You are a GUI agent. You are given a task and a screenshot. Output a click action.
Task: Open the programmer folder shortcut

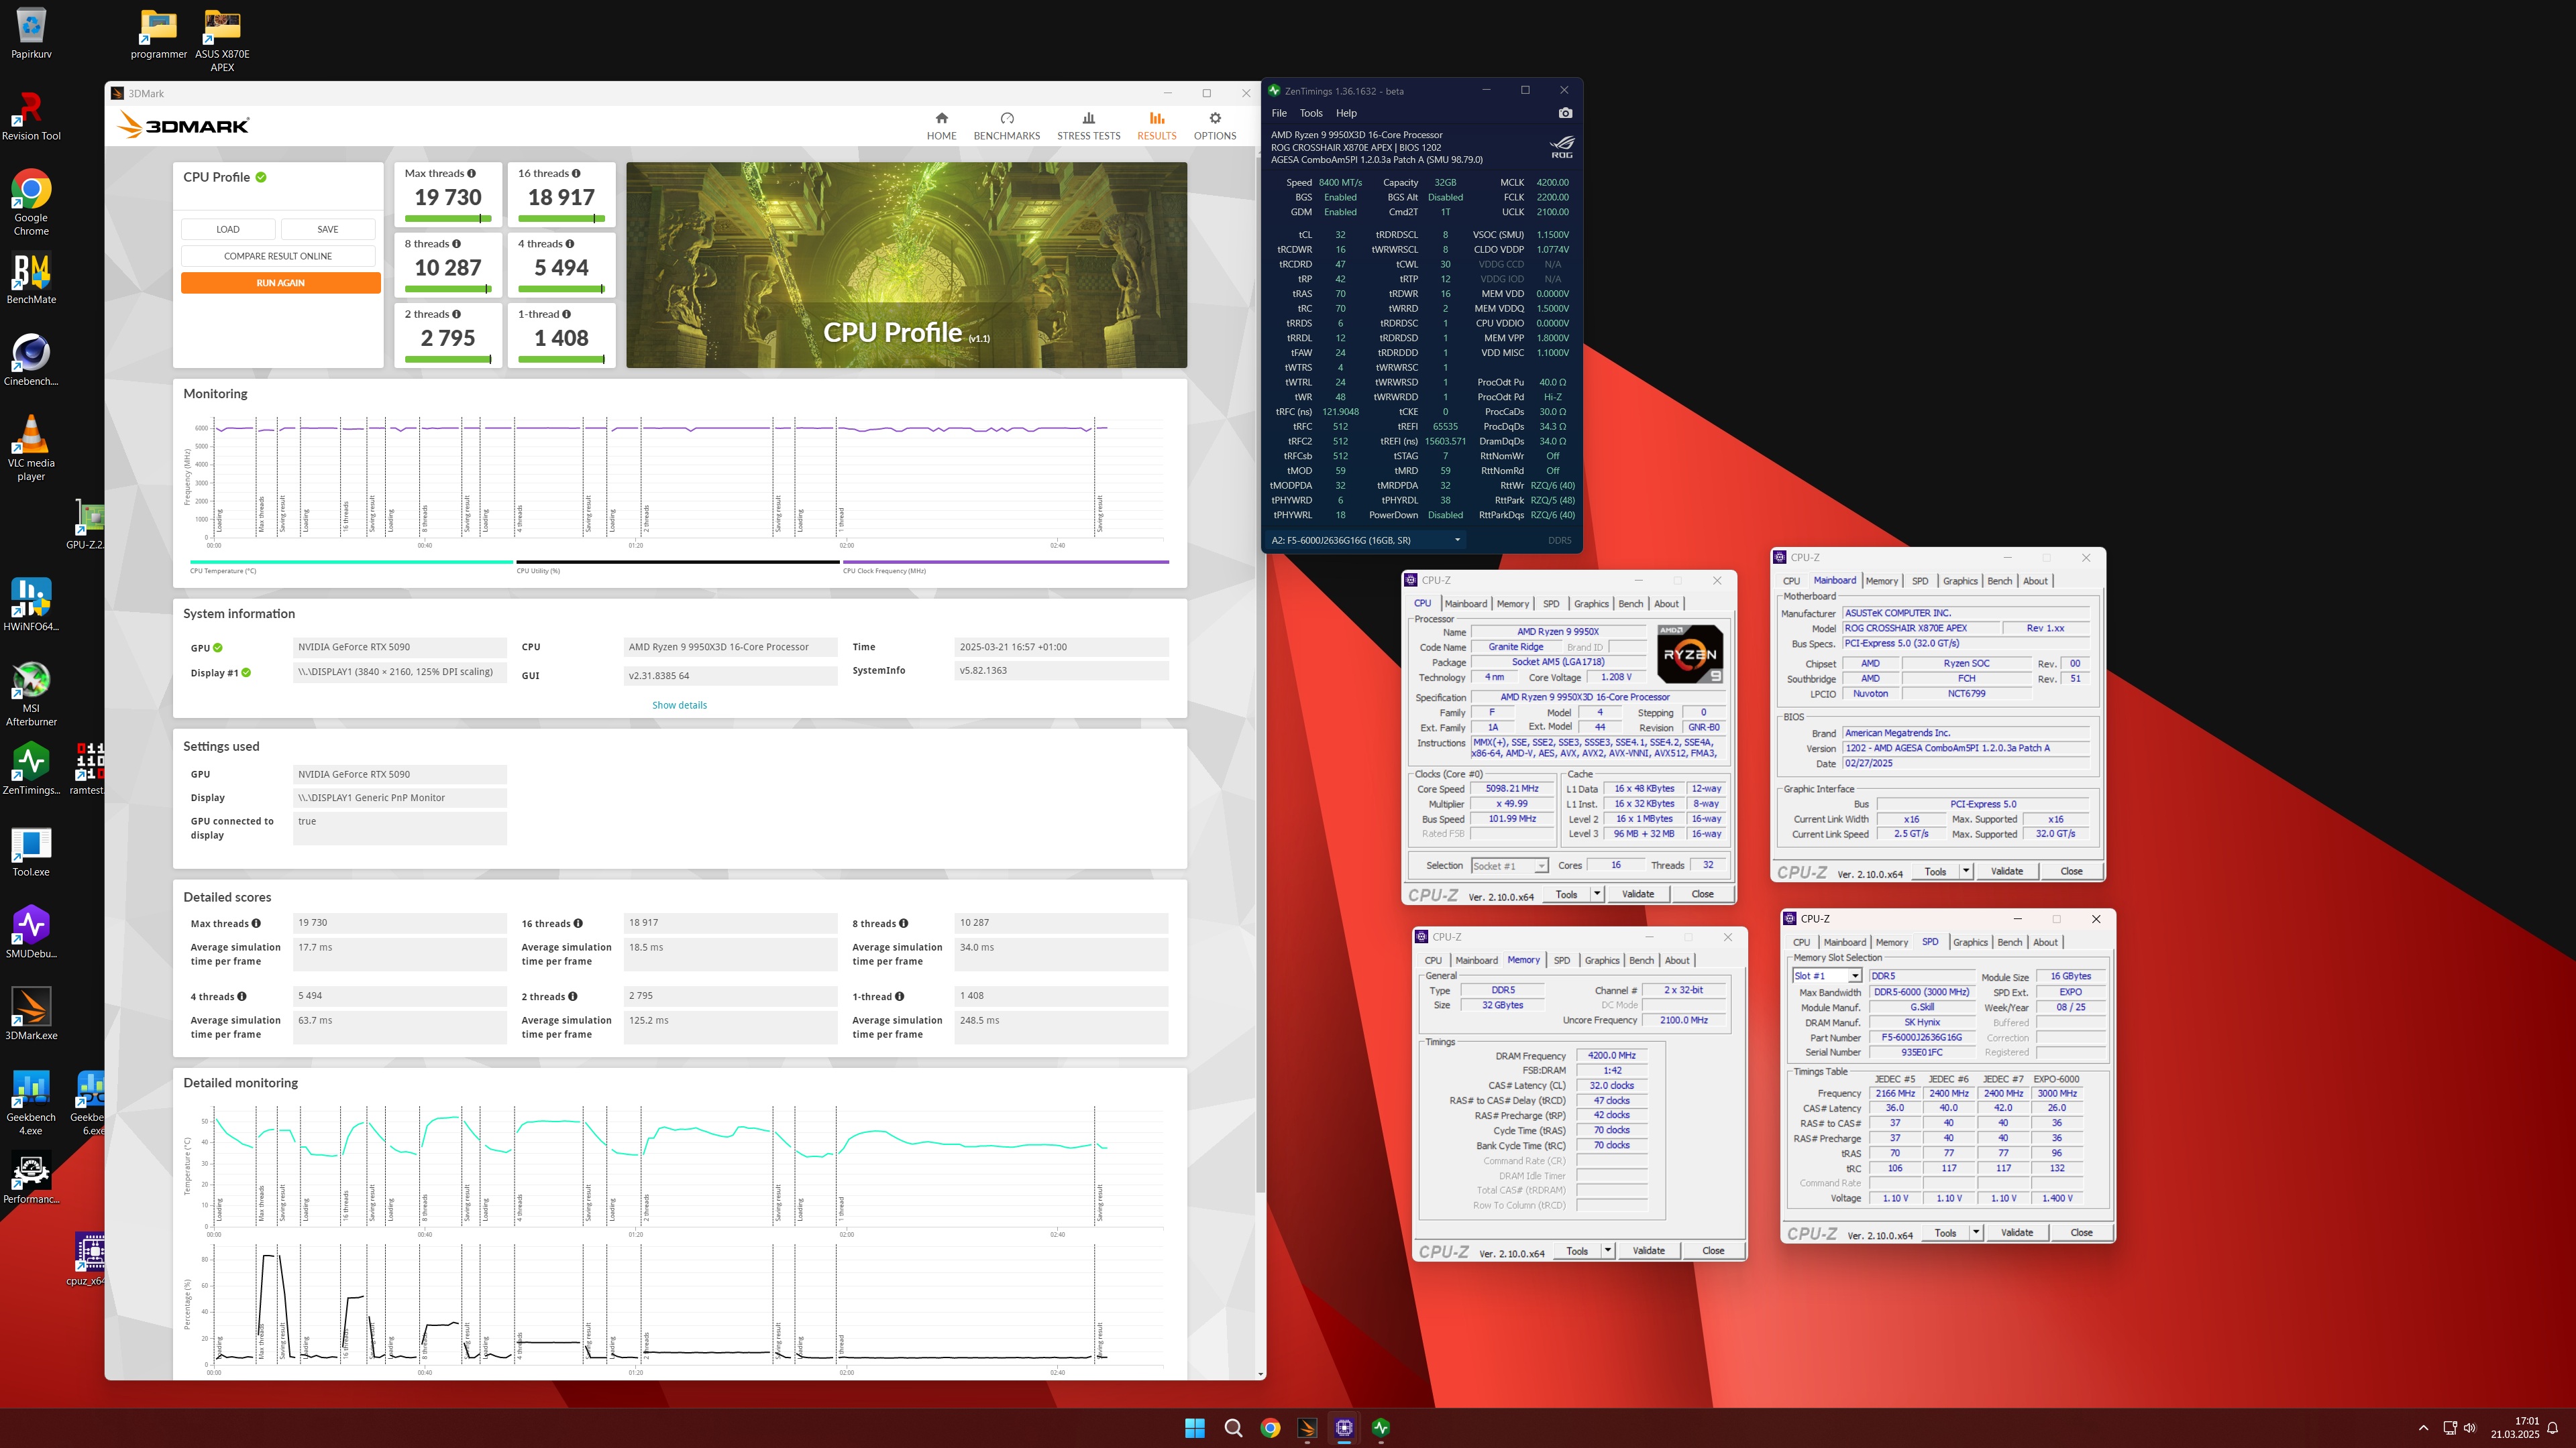(159, 33)
